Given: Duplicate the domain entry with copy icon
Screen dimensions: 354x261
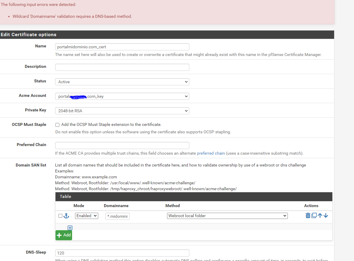Looking at the screenshot, I should coord(314,216).
